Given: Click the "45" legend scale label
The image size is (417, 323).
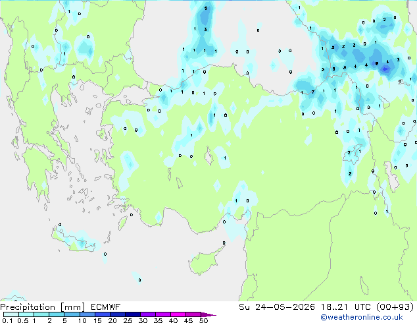Looking at the screenshot, I should click(x=188, y=320).
